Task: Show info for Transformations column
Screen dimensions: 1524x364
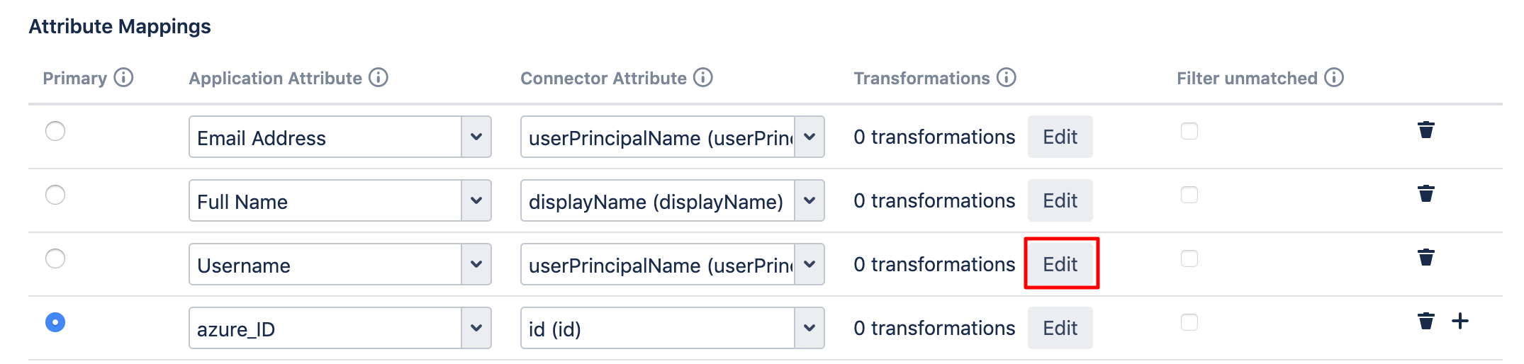Action: (x=1006, y=77)
